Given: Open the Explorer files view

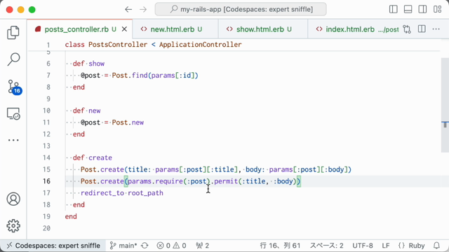Looking at the screenshot, I should [13, 33].
